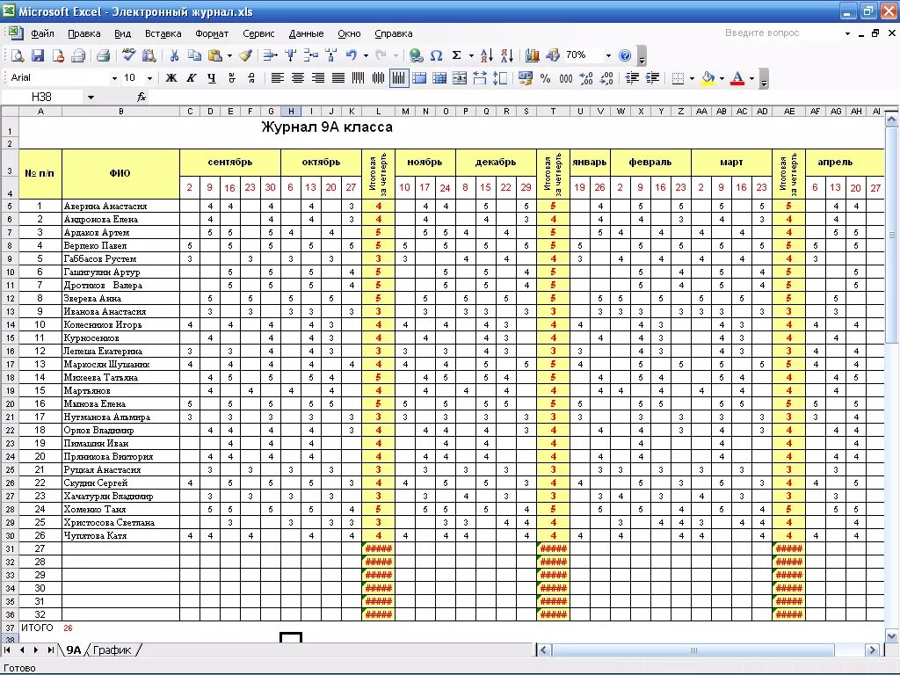The width and height of the screenshot is (900, 675).
Task: Click the Paste clipboard icon
Action: pyautogui.click(x=215, y=55)
